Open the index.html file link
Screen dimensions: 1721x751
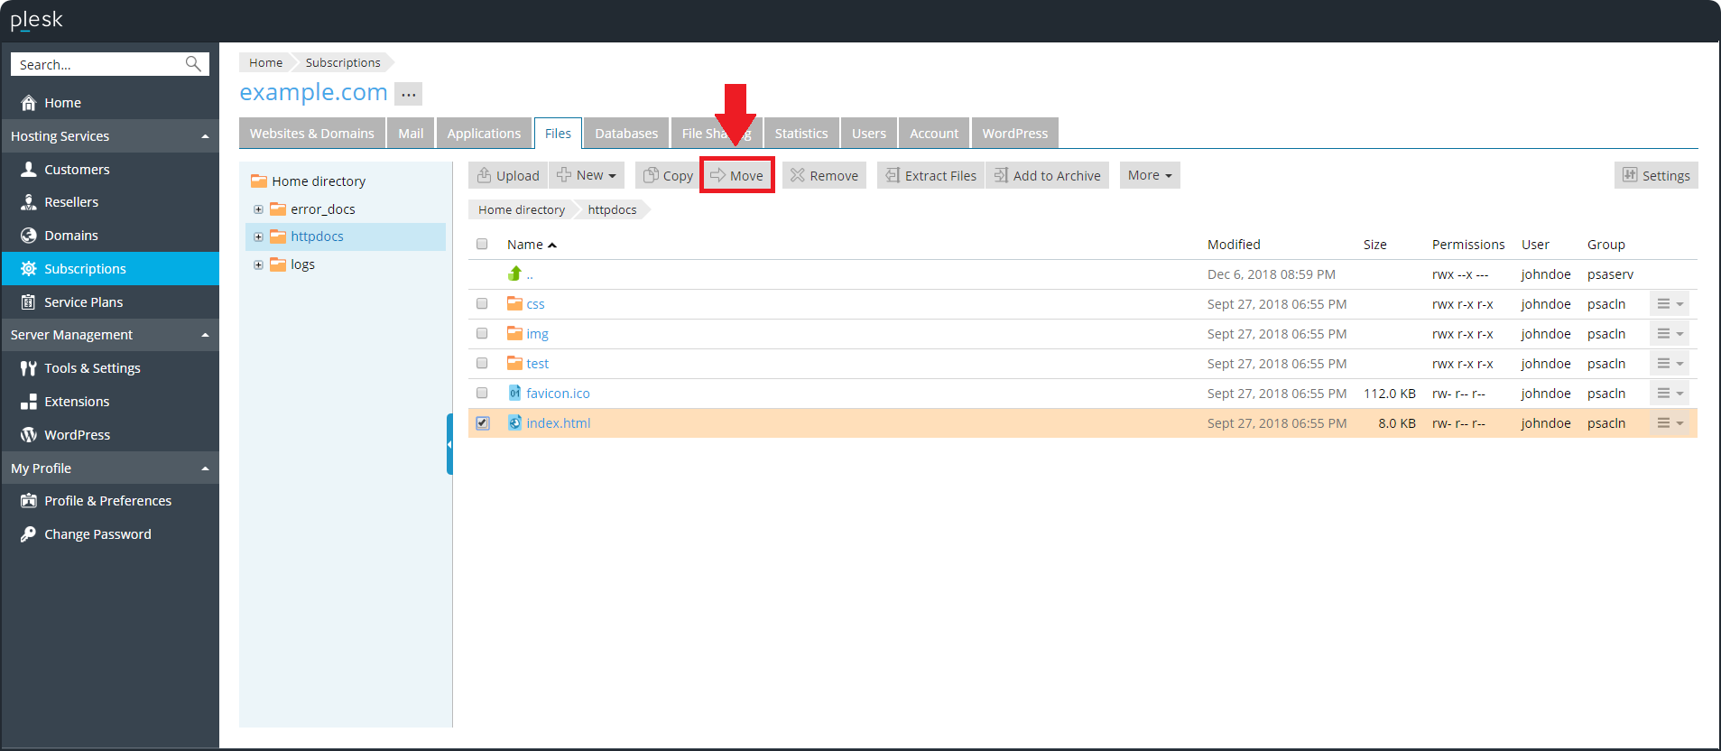click(558, 423)
